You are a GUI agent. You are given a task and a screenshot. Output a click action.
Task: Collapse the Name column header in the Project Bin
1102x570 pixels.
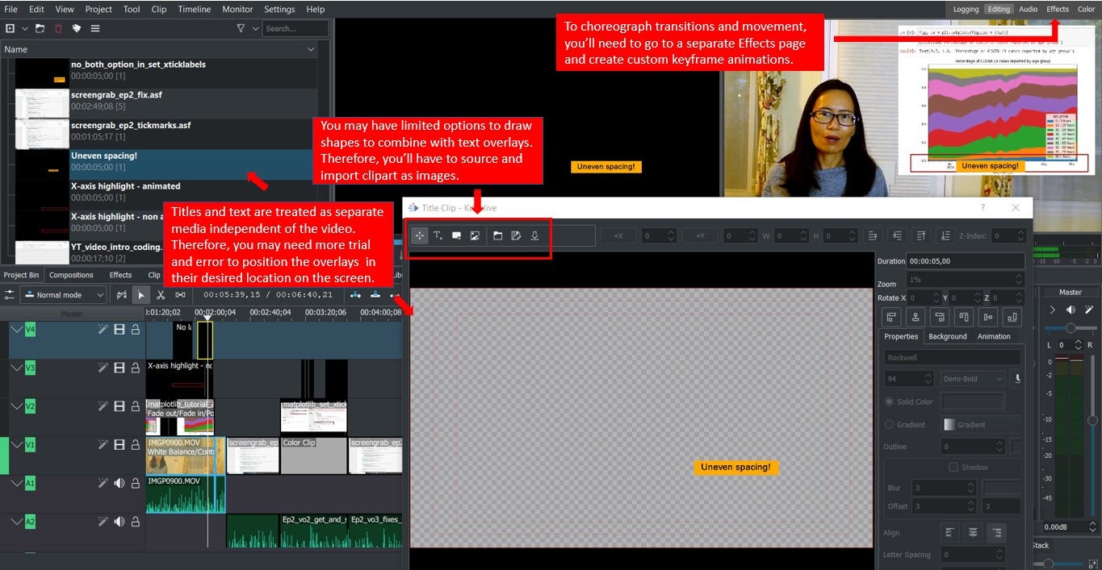click(311, 48)
